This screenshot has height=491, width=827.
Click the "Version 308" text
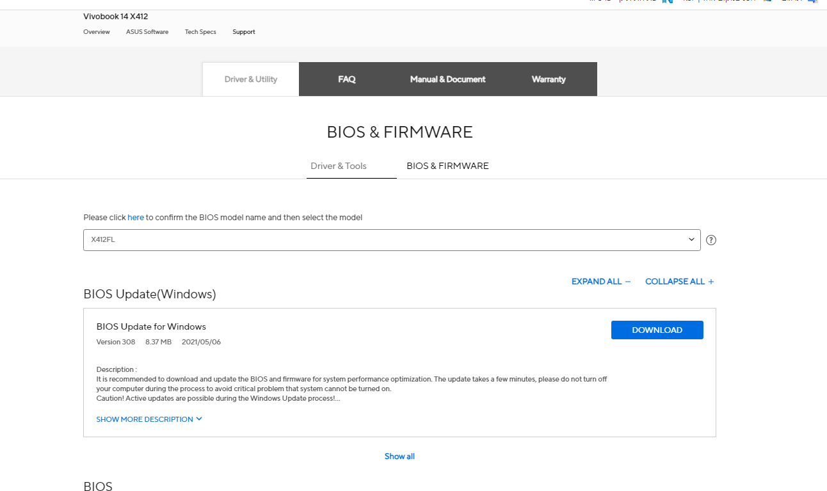tap(116, 342)
